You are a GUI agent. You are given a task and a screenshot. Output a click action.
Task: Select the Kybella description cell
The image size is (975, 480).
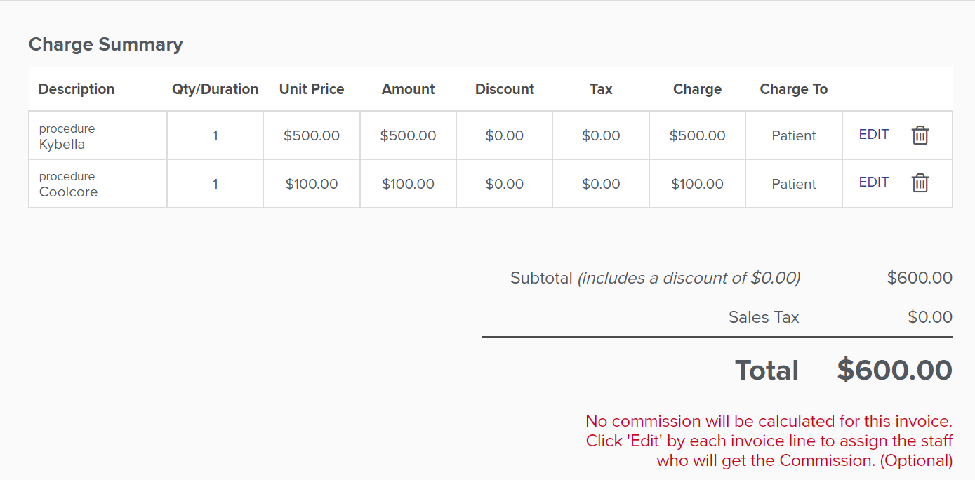[x=98, y=135]
